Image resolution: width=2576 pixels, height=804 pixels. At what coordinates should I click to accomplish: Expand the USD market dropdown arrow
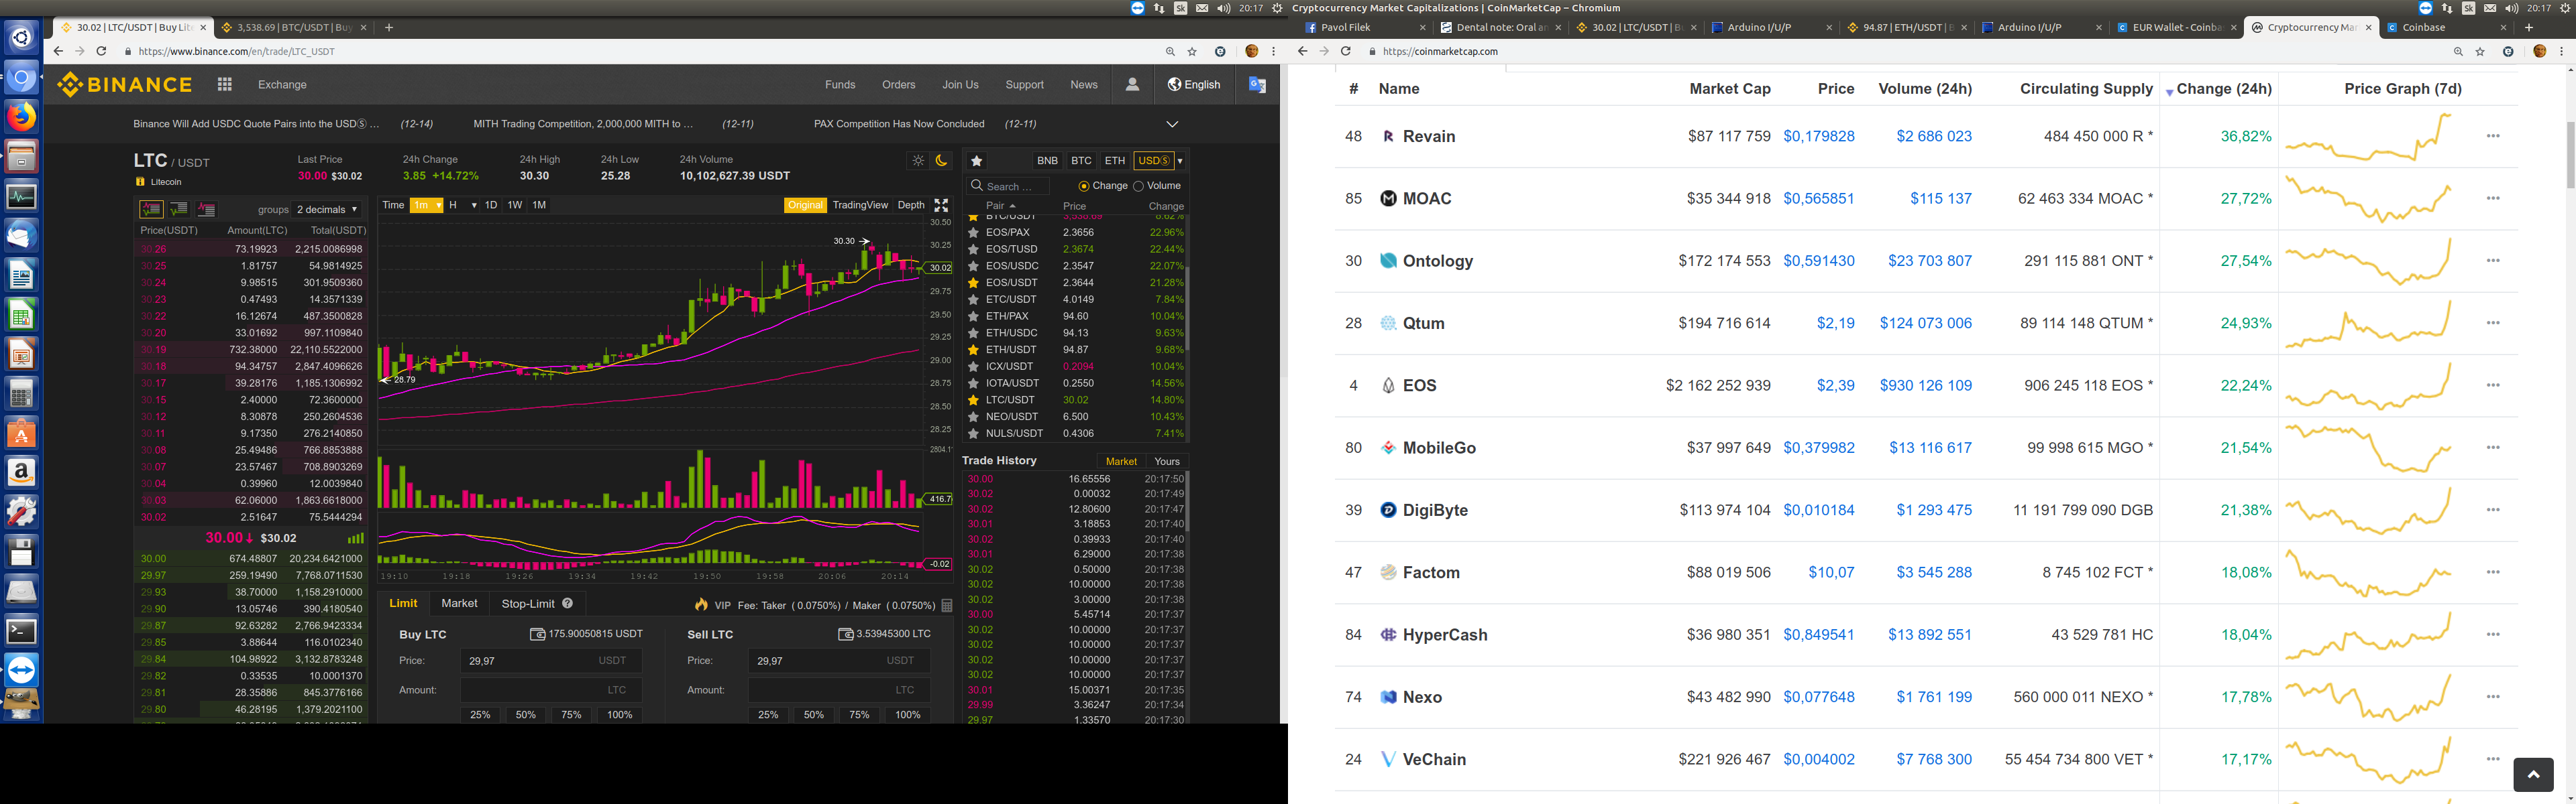point(1180,161)
